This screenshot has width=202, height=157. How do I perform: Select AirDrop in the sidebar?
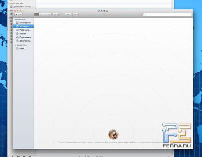(23, 26)
